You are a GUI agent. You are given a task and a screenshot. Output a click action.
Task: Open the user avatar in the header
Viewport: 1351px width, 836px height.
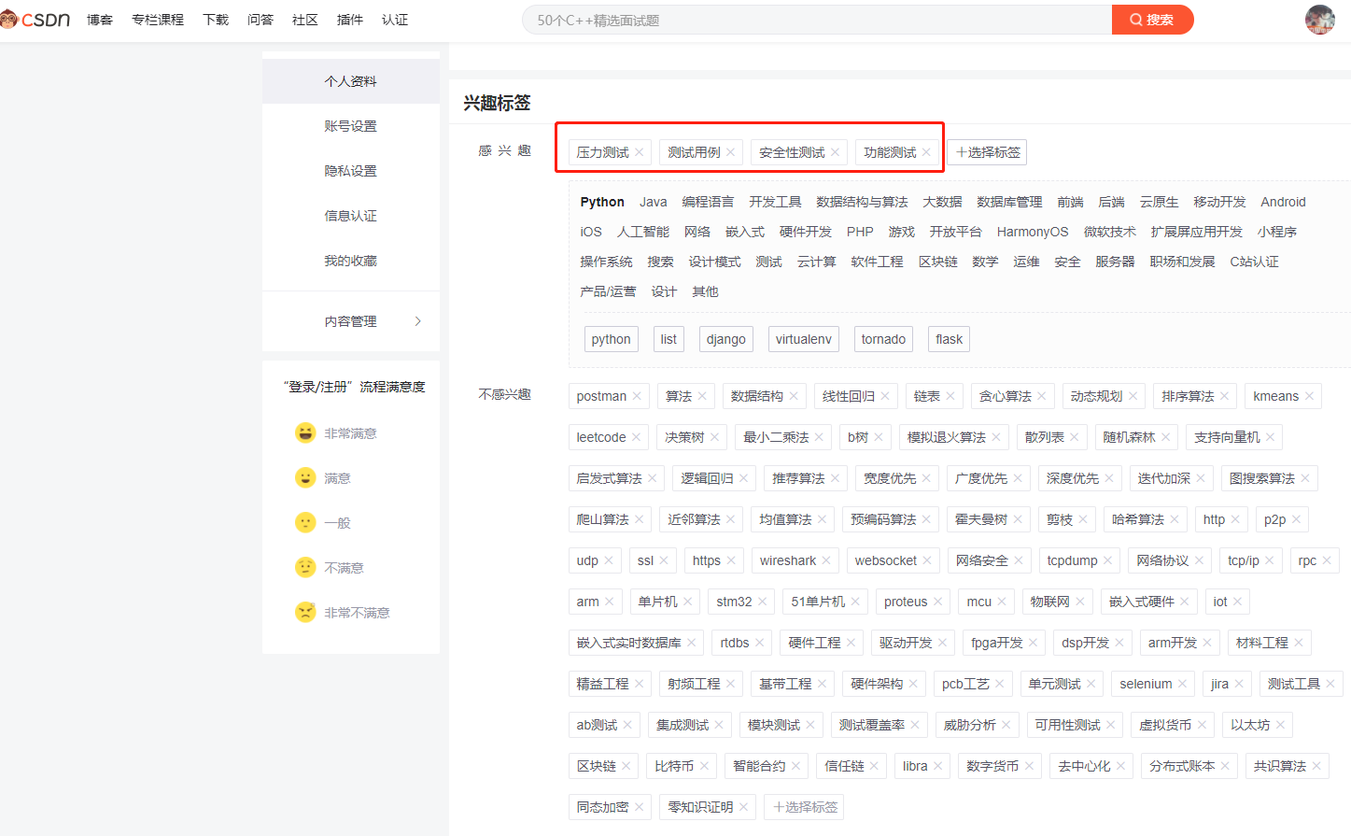coord(1319,20)
